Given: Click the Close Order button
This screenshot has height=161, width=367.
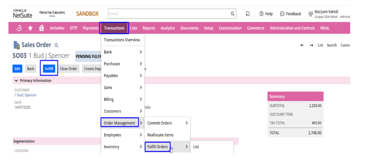Looking at the screenshot, I should pyautogui.click(x=69, y=69).
